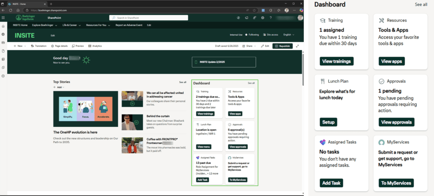Play the cancer story video thumbnail

tap(132, 99)
